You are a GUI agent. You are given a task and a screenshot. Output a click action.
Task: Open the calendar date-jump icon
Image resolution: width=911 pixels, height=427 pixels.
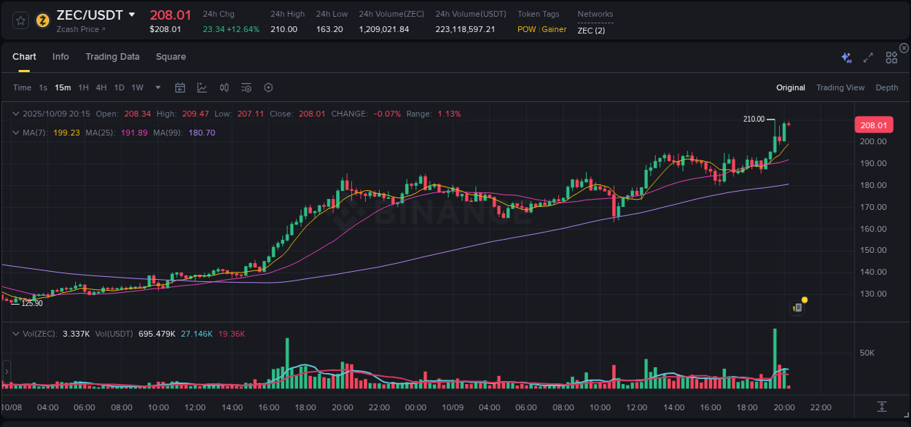(180, 87)
